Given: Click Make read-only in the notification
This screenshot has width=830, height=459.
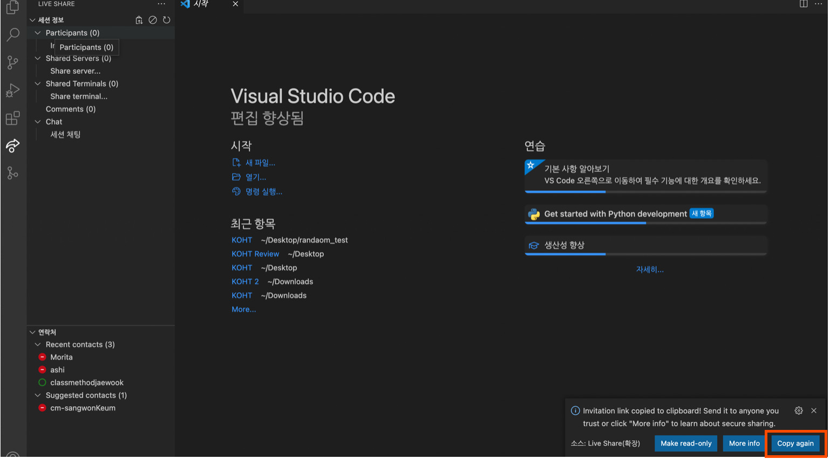Looking at the screenshot, I should (x=686, y=443).
